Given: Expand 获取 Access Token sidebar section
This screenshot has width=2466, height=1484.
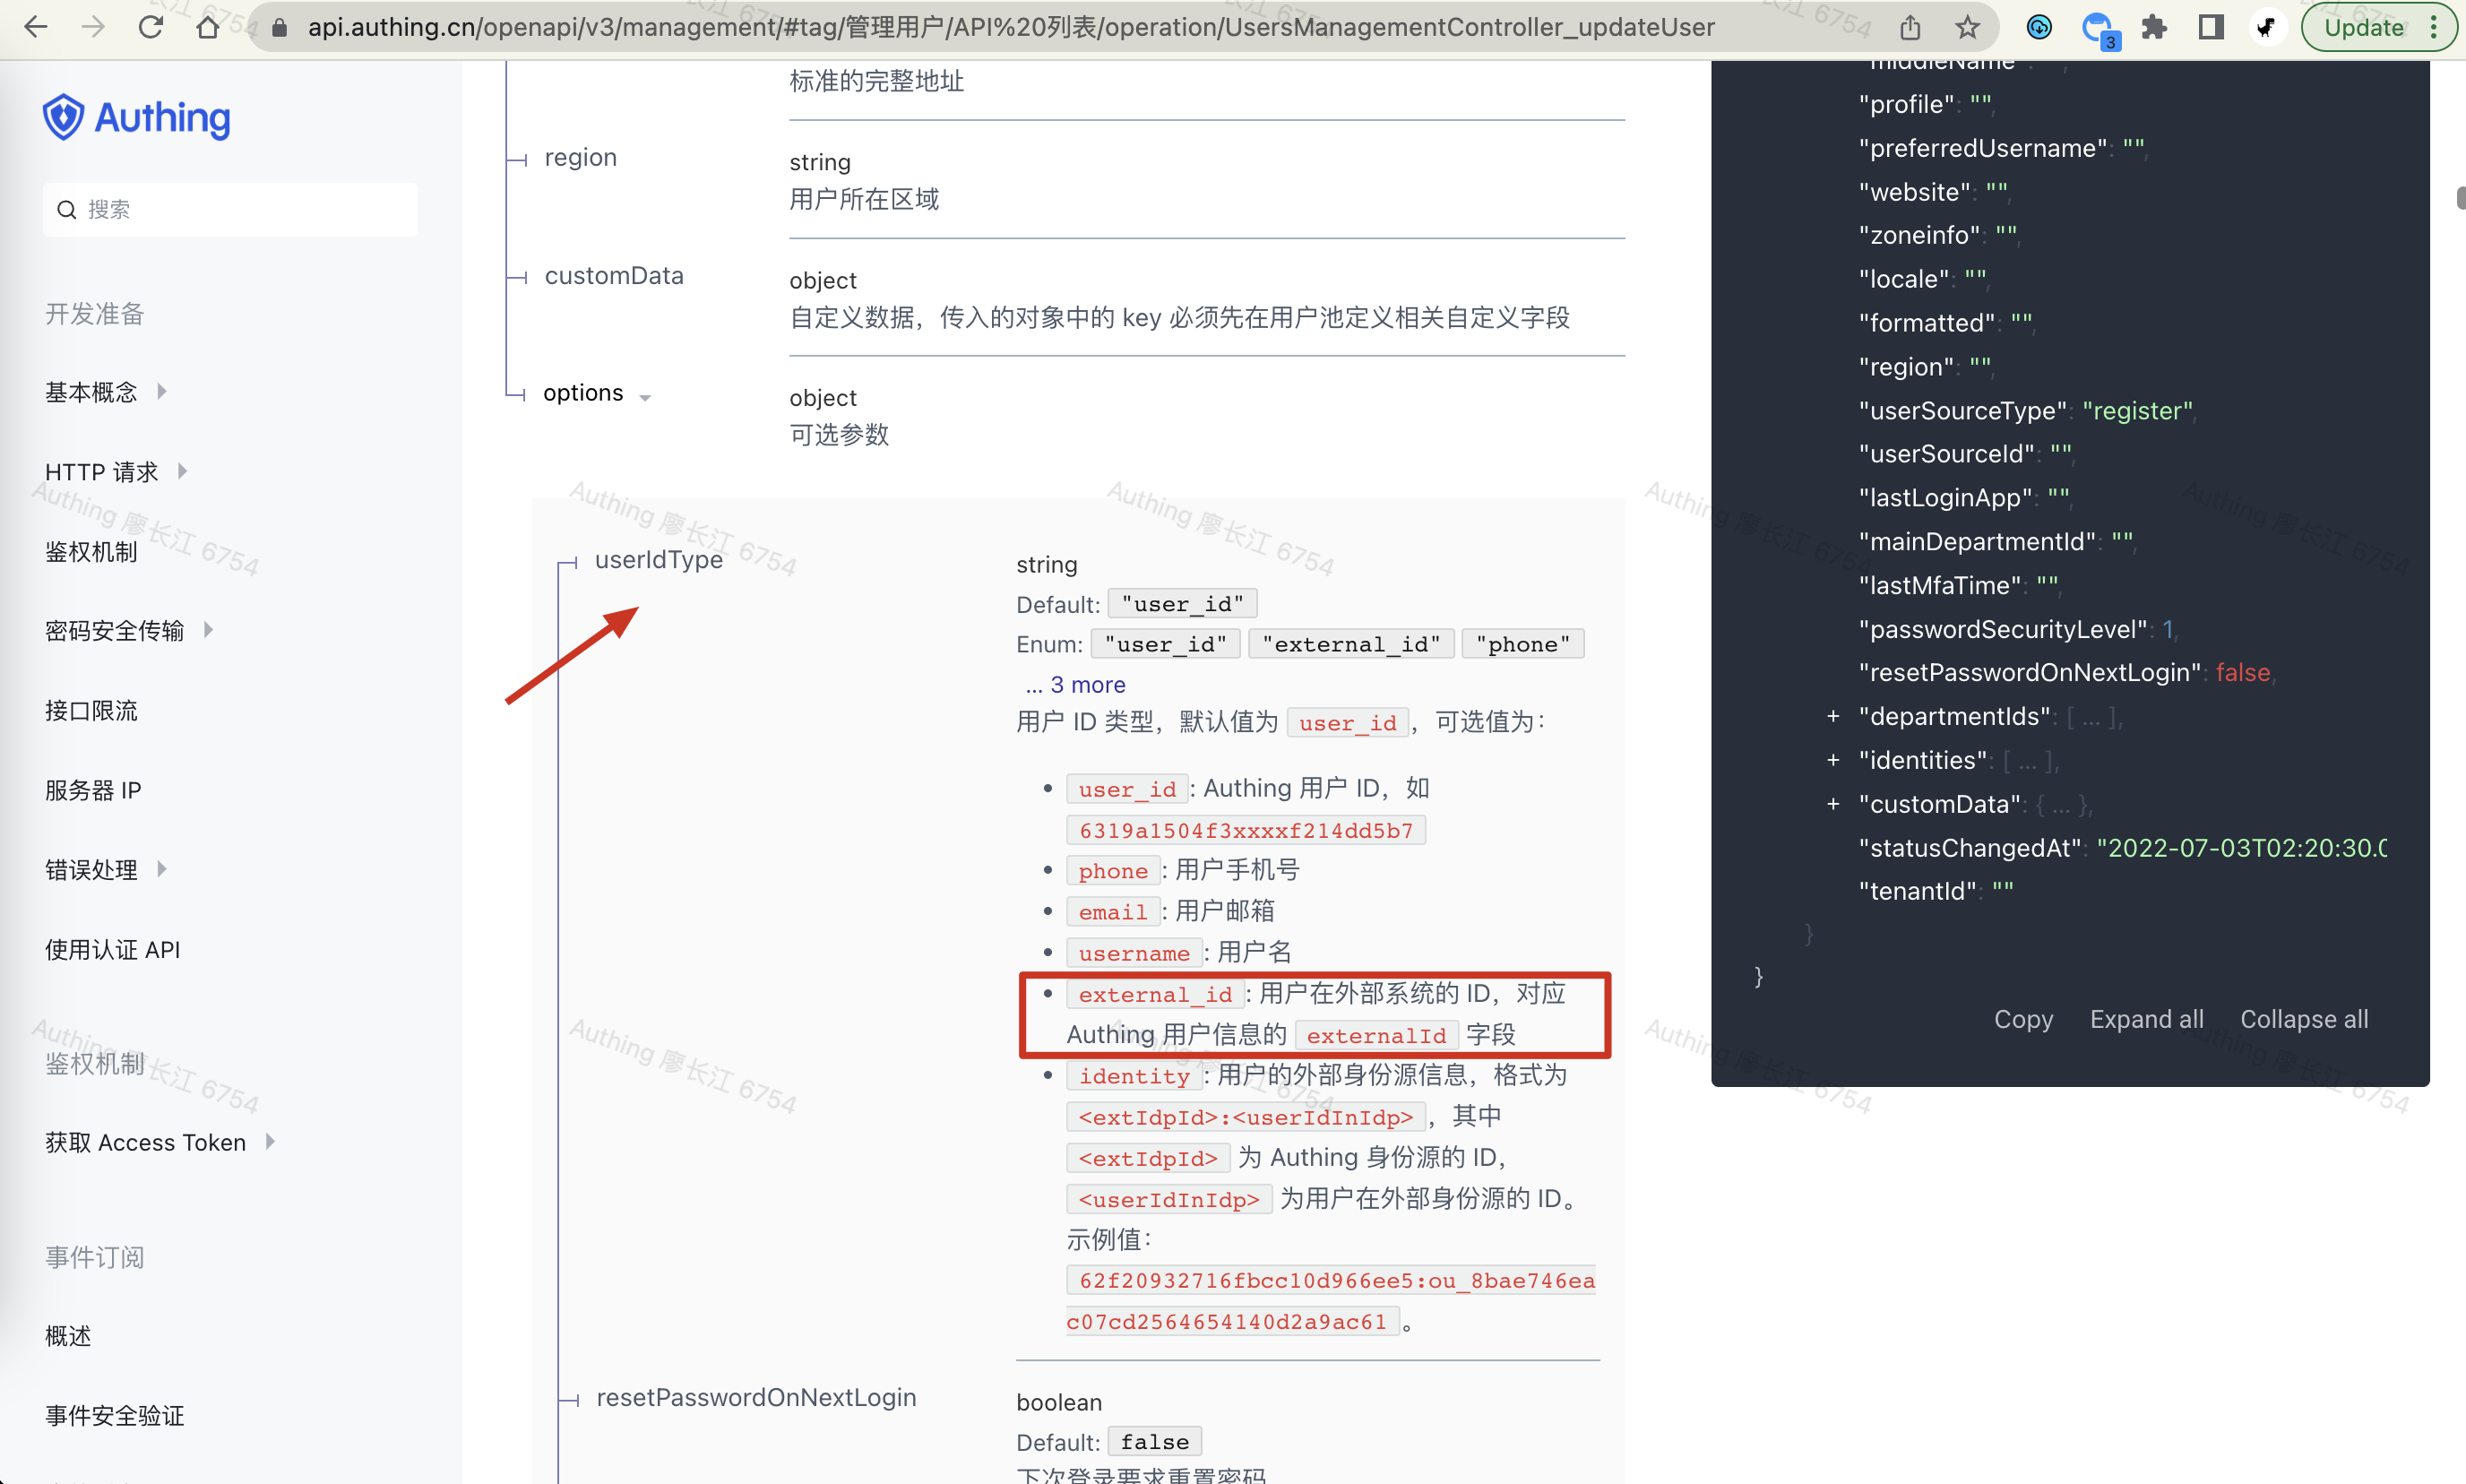Looking at the screenshot, I should (270, 1142).
